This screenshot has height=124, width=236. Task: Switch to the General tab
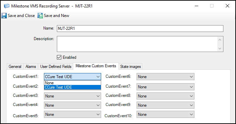[15, 67]
